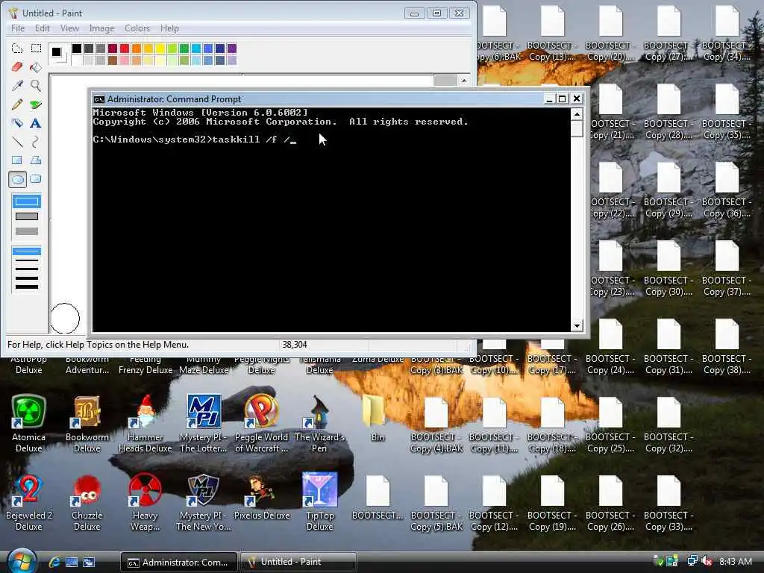Choose the Fill With Color bucket tool
764x573 pixels.
coord(36,66)
